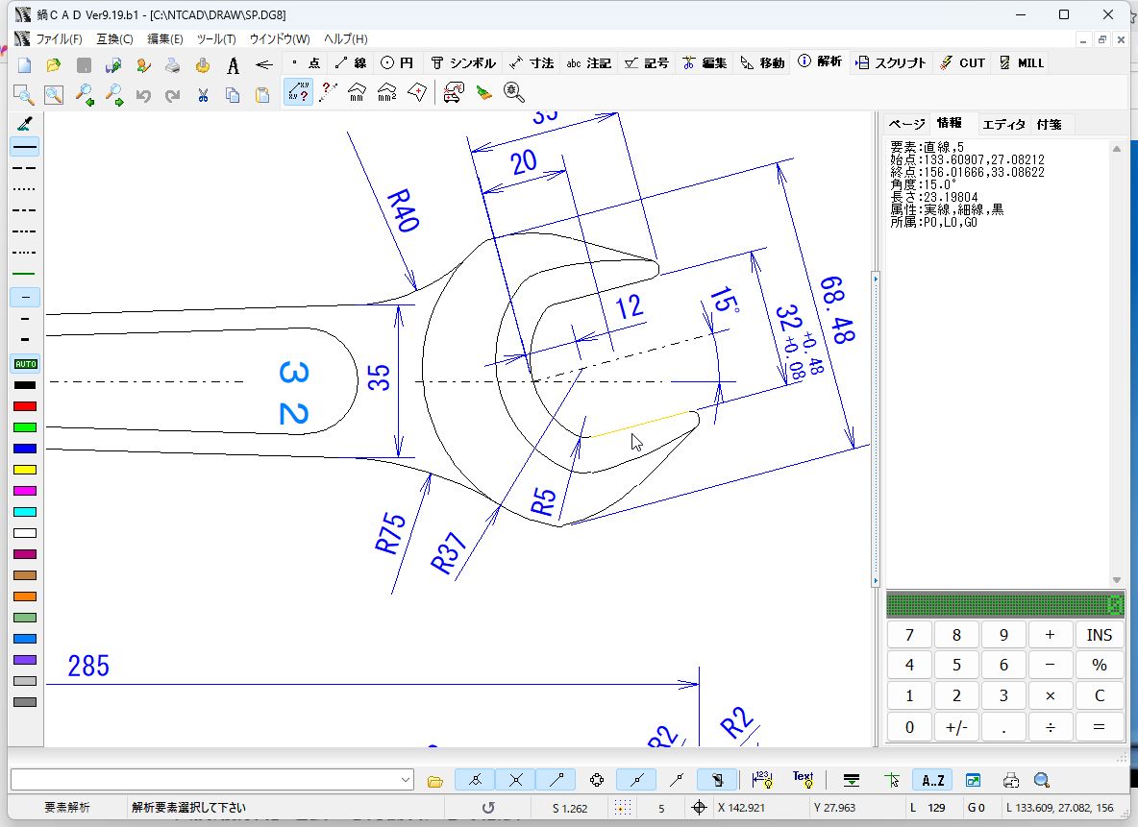The height and width of the screenshot is (827, 1138).
Task: Click the printer icon in top toolbar
Action: point(173,65)
